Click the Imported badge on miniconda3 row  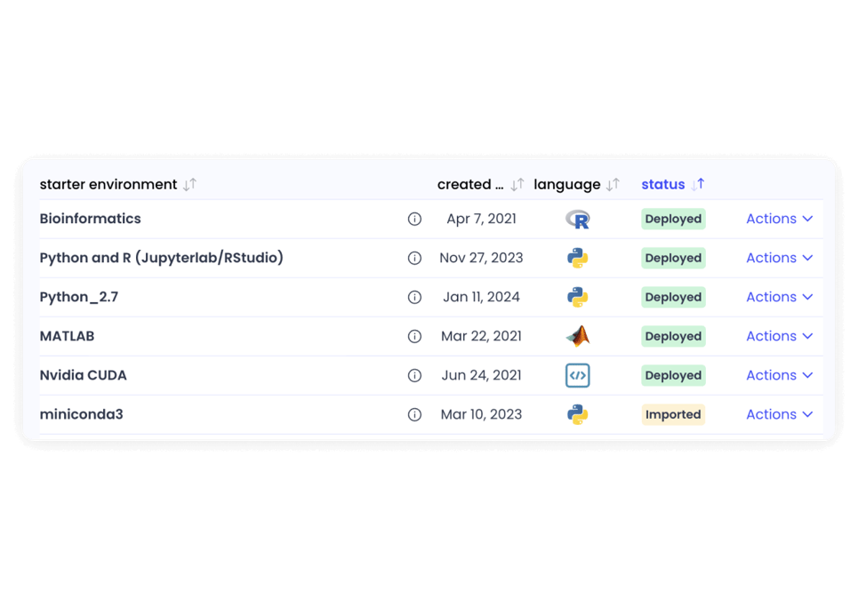673,414
